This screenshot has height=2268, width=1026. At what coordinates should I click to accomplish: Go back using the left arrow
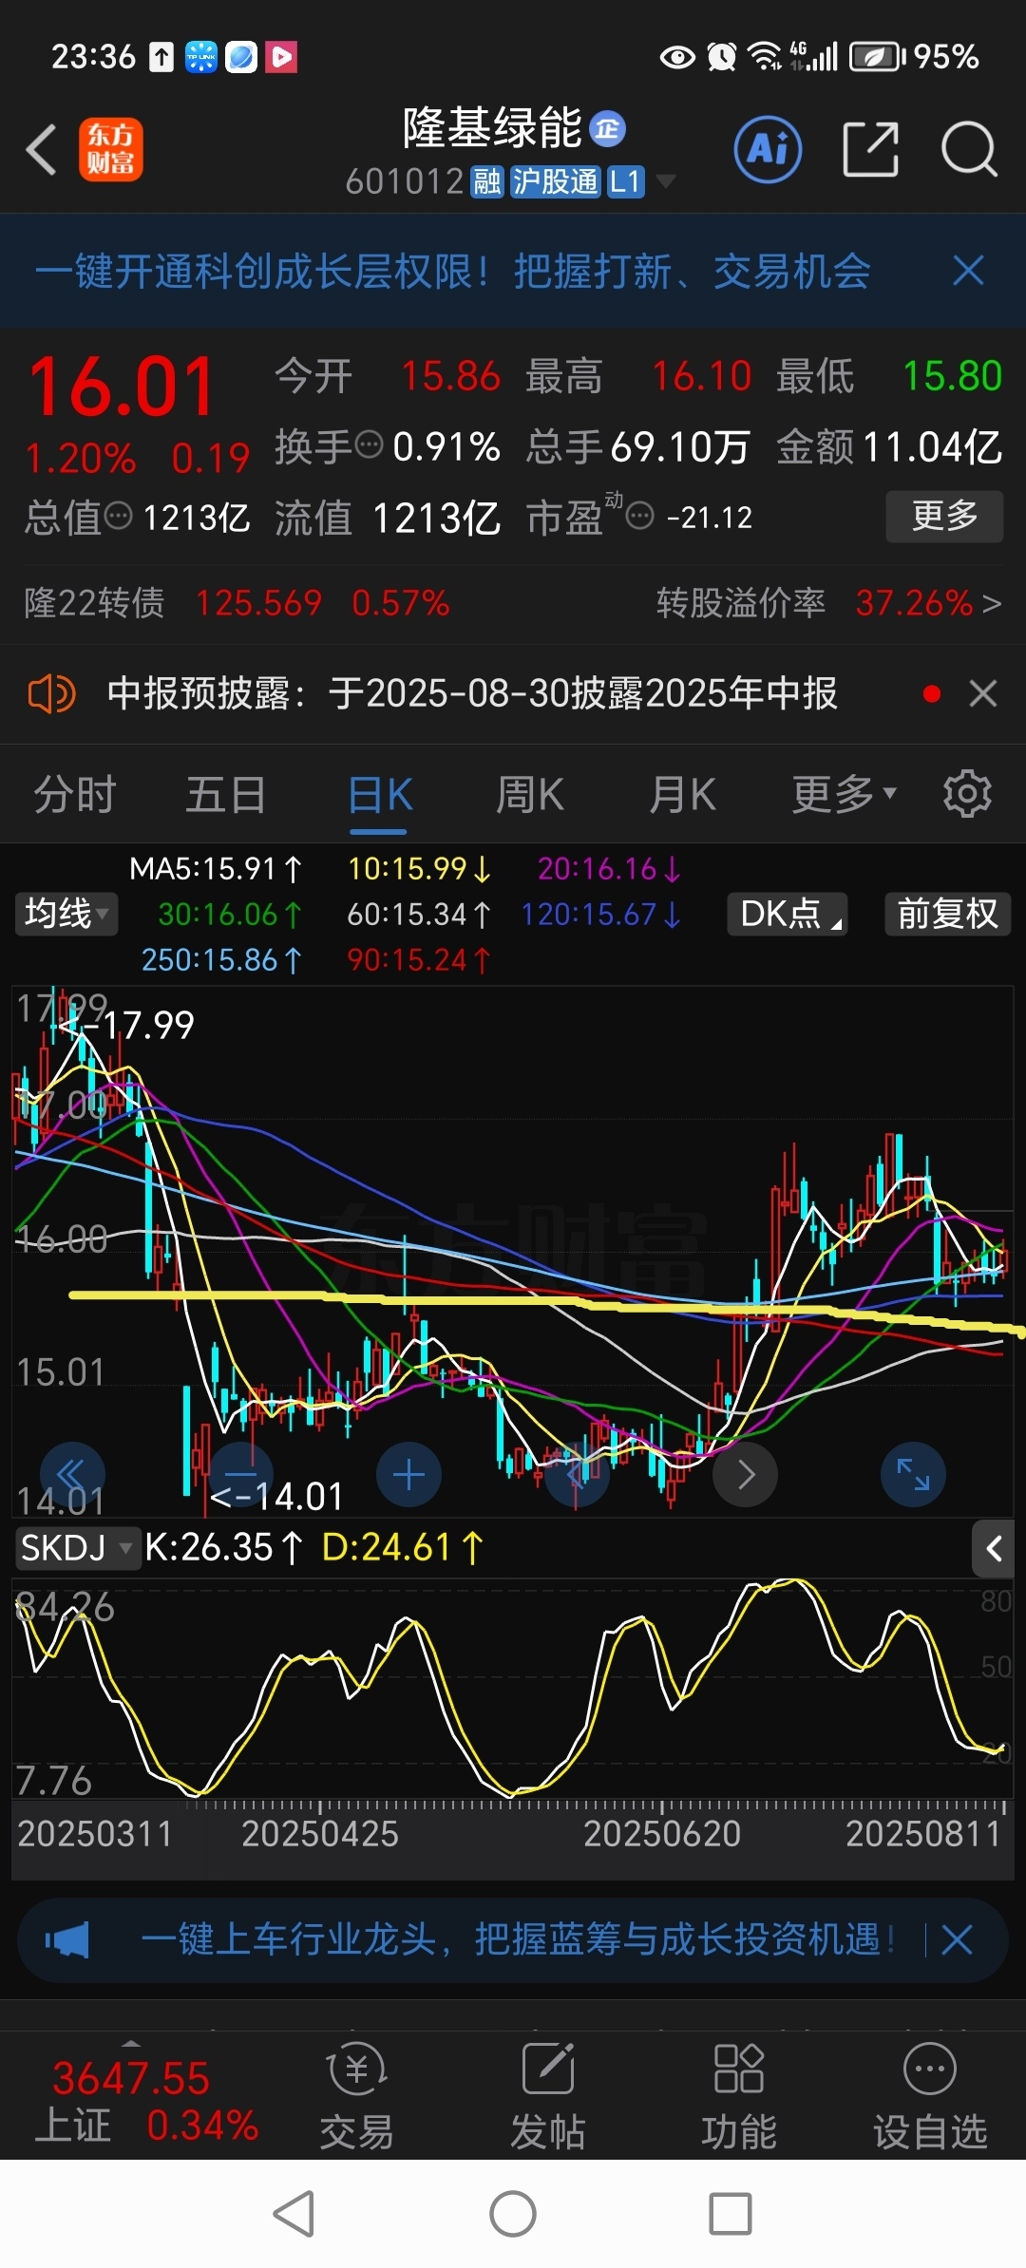[x=42, y=150]
